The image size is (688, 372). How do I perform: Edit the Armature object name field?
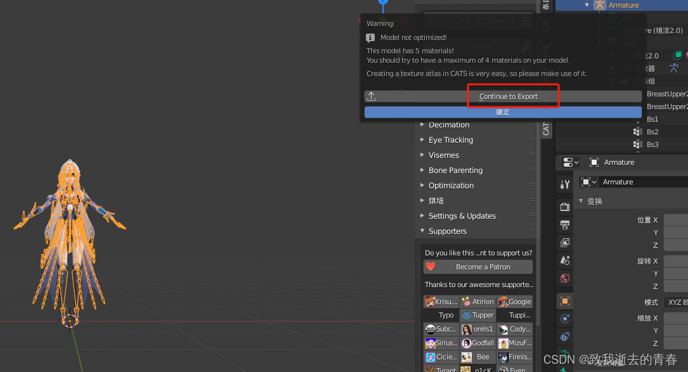click(x=643, y=182)
